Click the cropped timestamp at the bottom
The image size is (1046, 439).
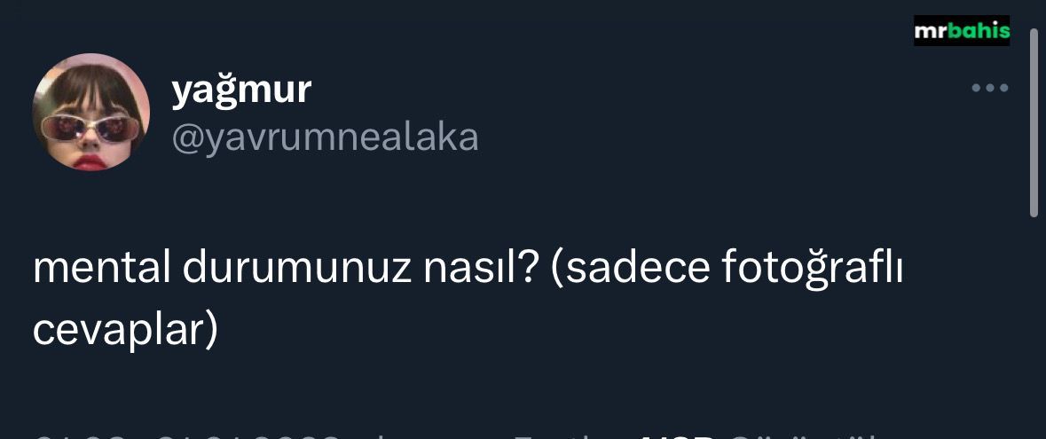(186, 435)
